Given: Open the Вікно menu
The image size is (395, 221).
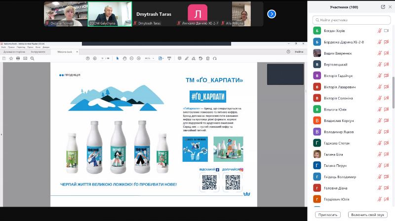Looking at the screenshot, I should click(38, 47).
